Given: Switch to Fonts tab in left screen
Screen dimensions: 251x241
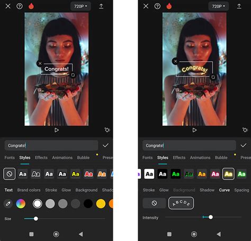Looking at the screenshot, I should [10, 158].
